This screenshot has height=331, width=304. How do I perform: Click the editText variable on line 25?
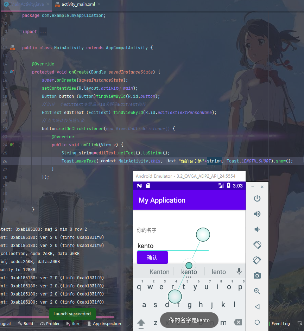(x=106, y=153)
